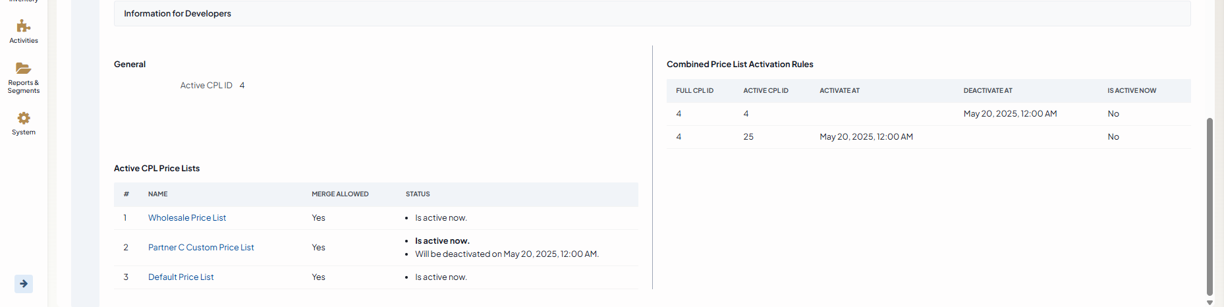The image size is (1224, 307).
Task: Open Reports & Segments folder icon
Action: (24, 68)
